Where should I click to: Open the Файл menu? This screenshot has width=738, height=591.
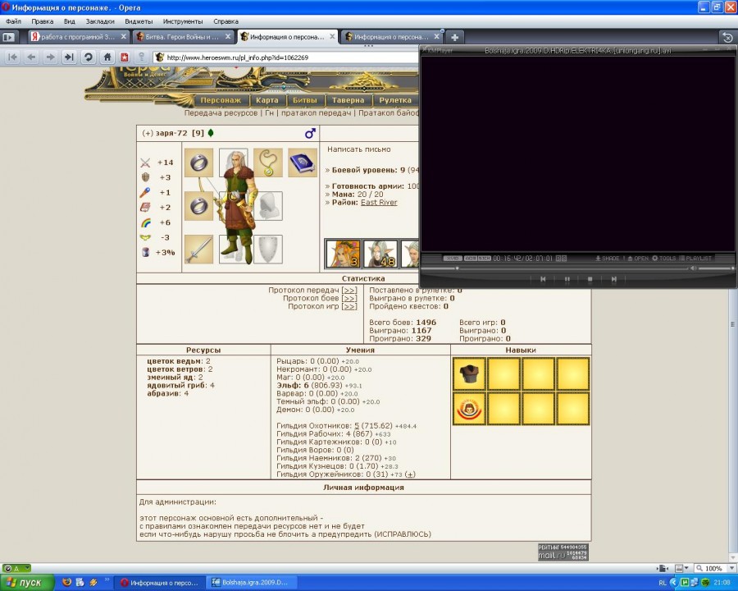click(13, 21)
